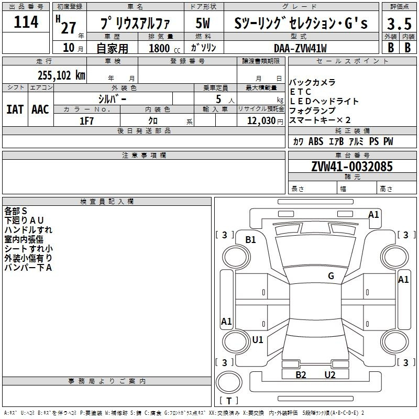Select the interior color クロ
Image resolution: width=419 pixels, height=419 pixels.
click(153, 121)
